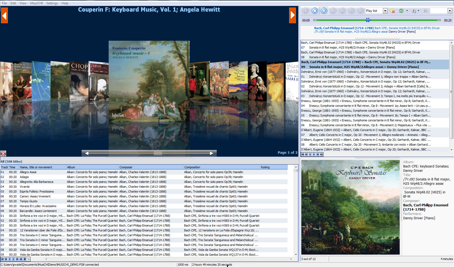Image resolution: width=454 pixels, height=267 pixels.
Task: Open the empty combo box in player toolbar
Action: point(450,11)
